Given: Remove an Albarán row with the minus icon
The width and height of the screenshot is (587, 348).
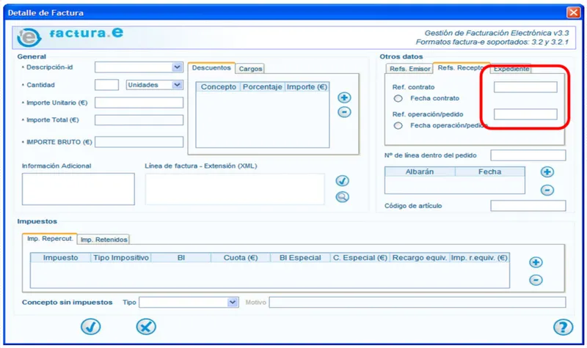Looking at the screenshot, I should coord(547,190).
